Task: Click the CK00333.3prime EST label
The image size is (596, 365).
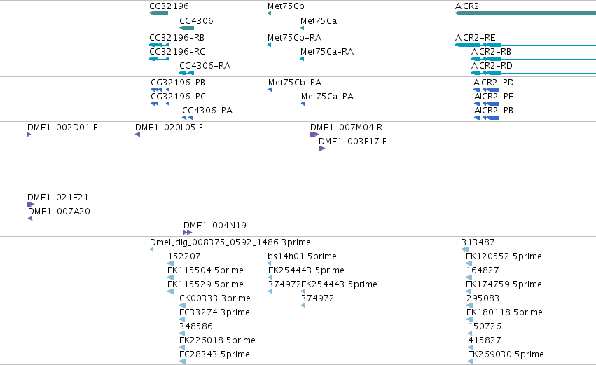Action: pyautogui.click(x=215, y=298)
